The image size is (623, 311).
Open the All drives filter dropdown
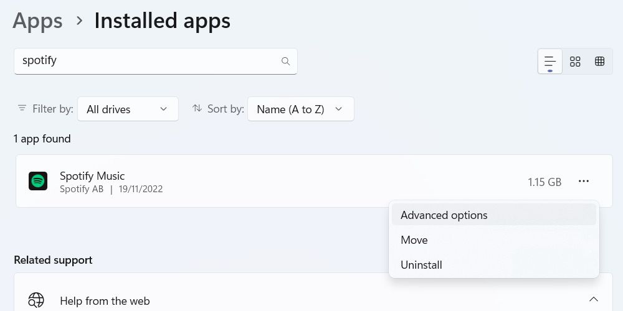[x=128, y=109]
